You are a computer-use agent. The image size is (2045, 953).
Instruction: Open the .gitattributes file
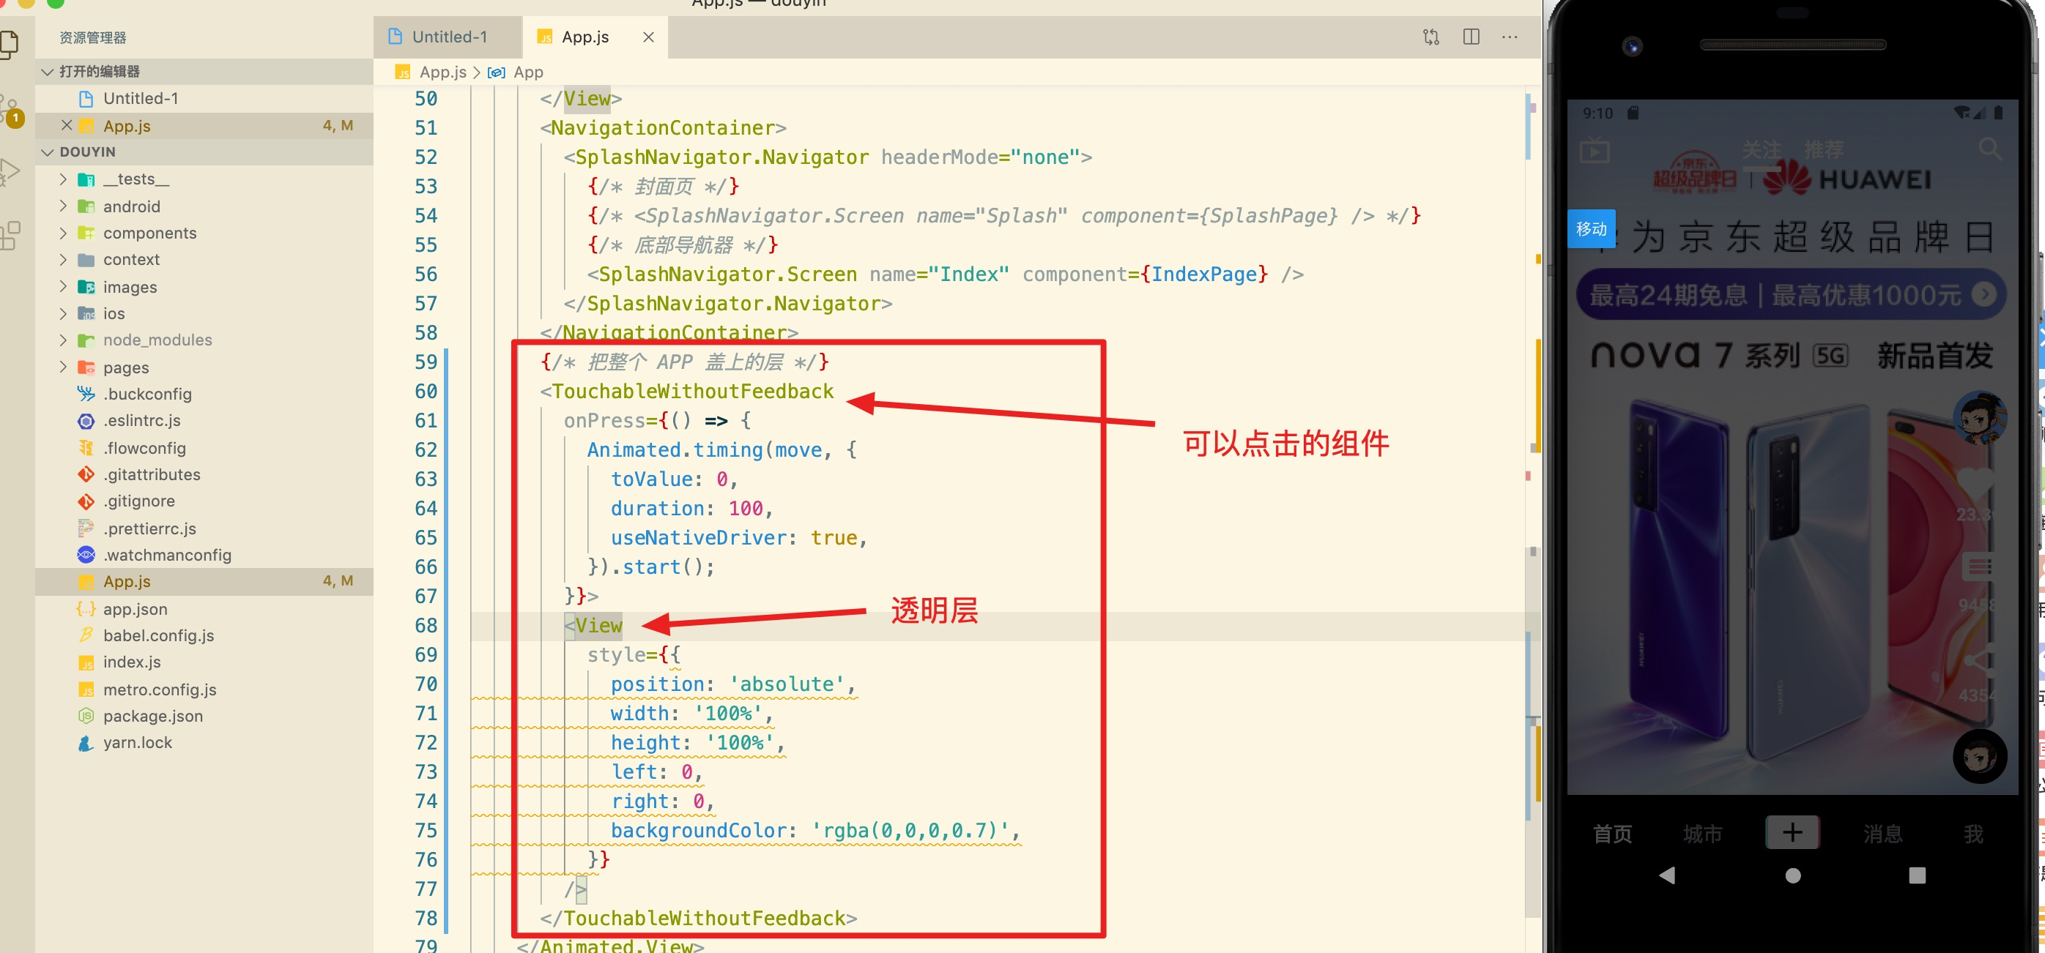pos(205,474)
